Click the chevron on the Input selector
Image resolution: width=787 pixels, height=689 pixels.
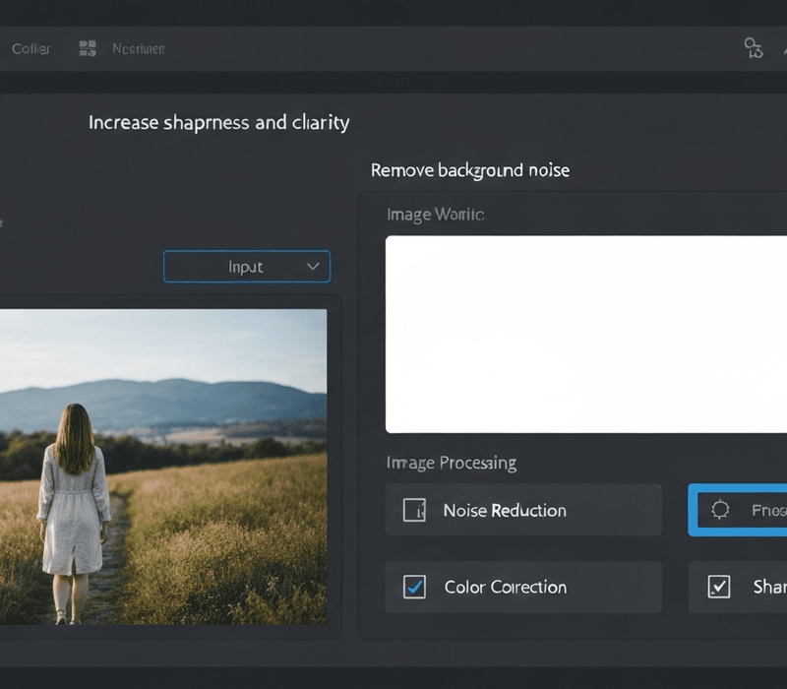coord(313,267)
